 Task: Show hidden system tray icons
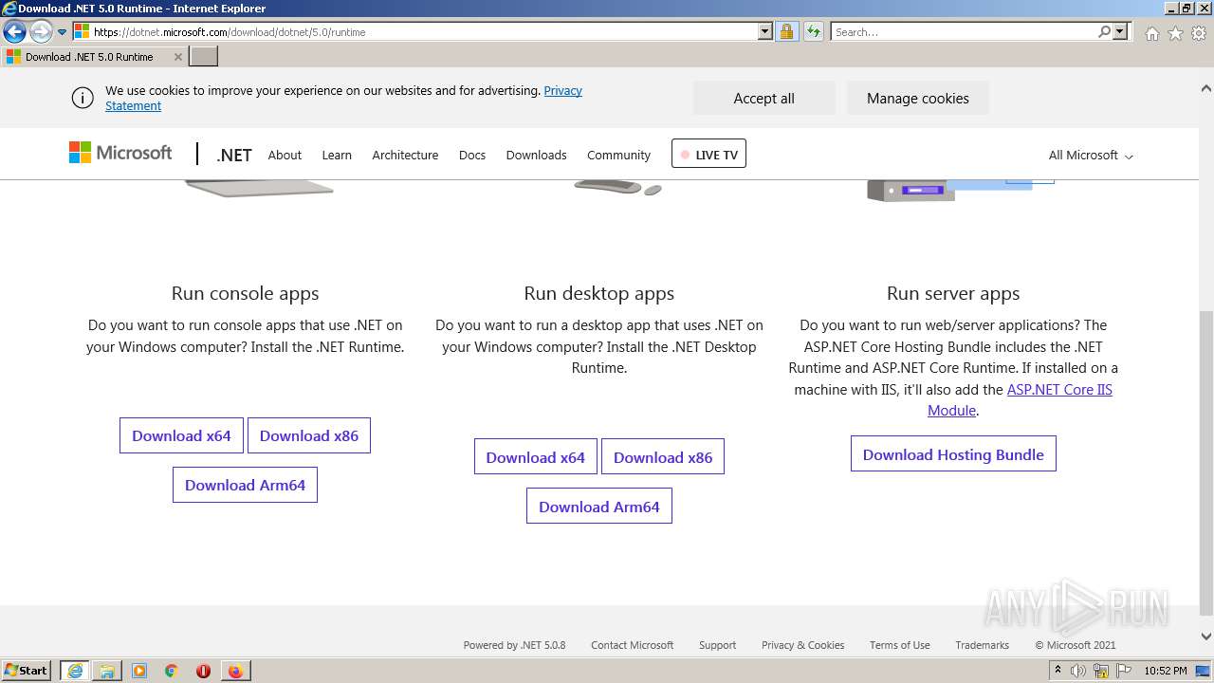pyautogui.click(x=1058, y=671)
